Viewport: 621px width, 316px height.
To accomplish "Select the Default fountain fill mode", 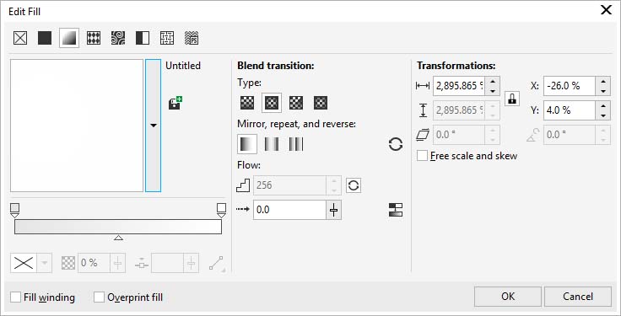I will (247, 144).
